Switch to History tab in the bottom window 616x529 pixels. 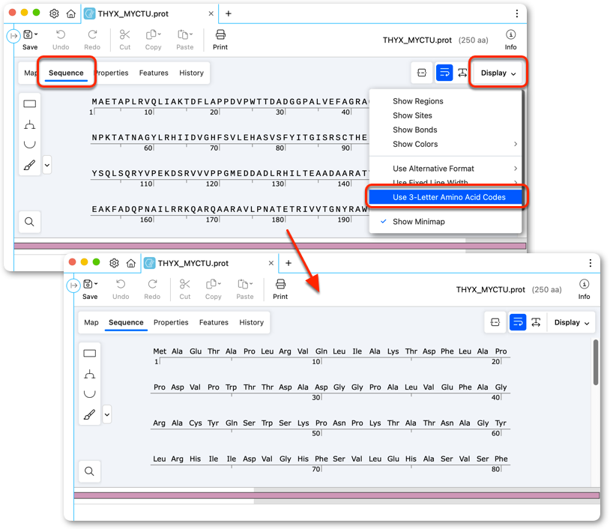(252, 322)
